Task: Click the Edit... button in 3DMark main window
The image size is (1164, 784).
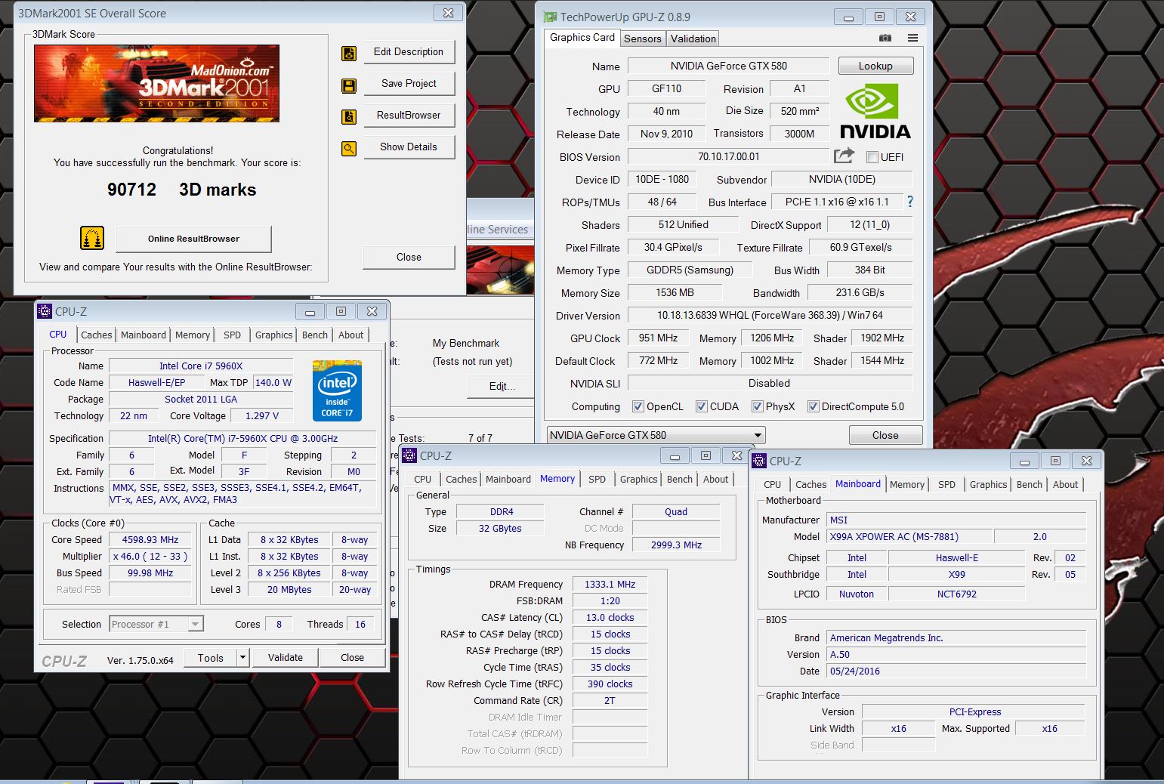Action: [502, 386]
